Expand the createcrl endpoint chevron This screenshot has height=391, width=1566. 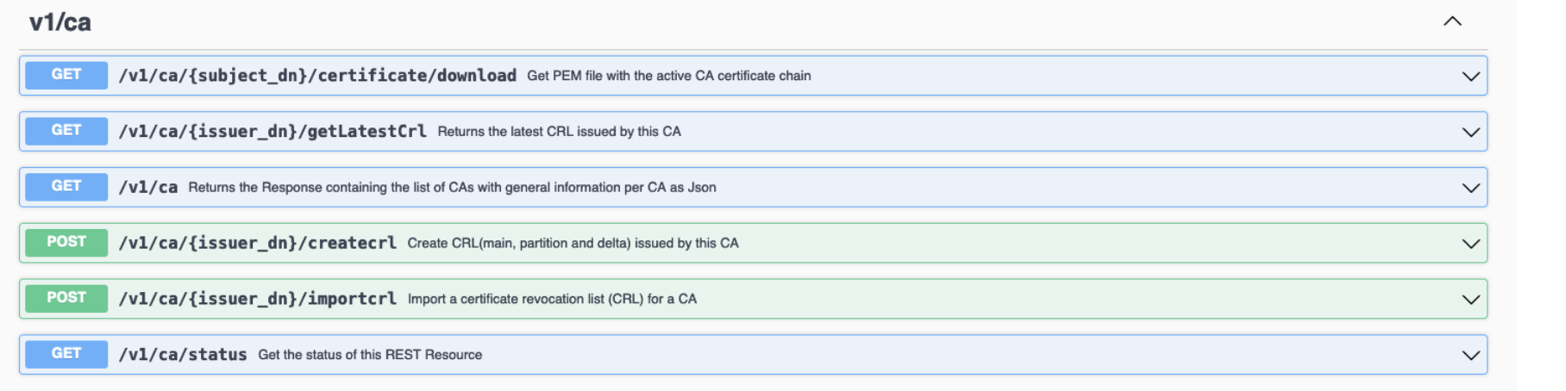coord(1470,244)
